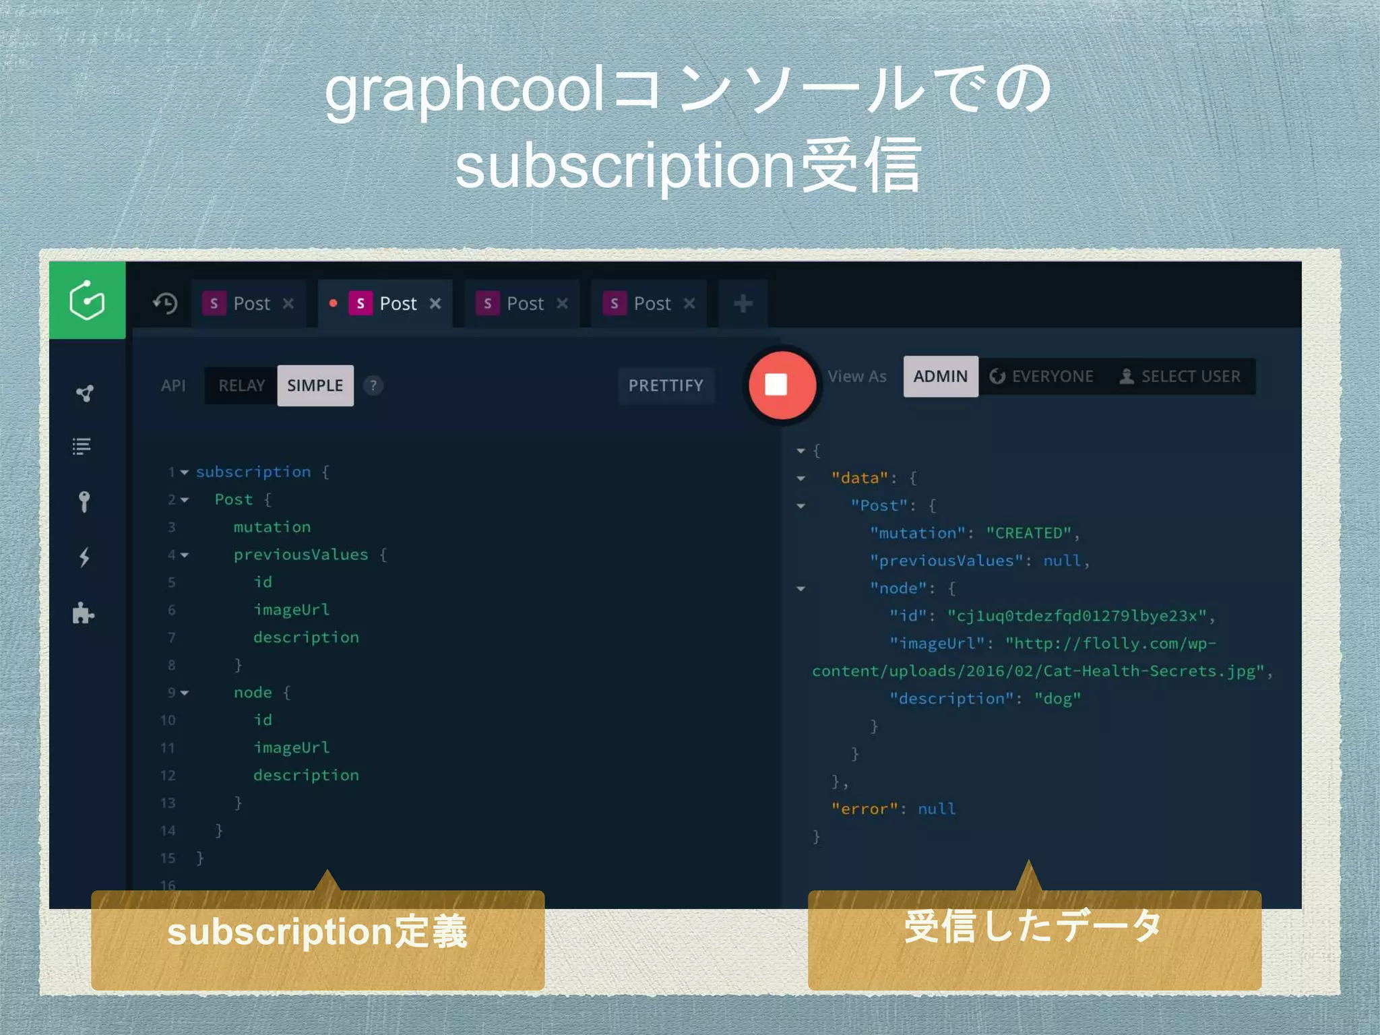Image resolution: width=1380 pixels, height=1035 pixels.
Task: Close the third Post tab
Action: point(562,303)
